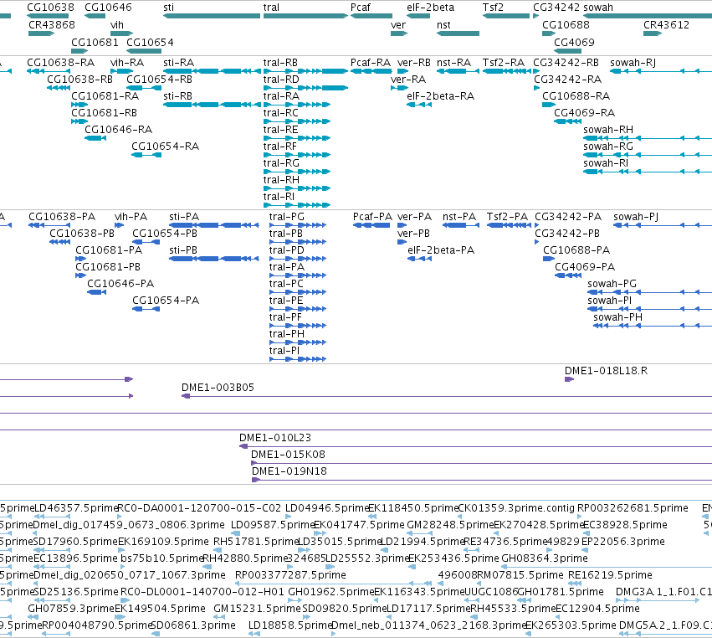This screenshot has width=712, height=638.
Task: Select protein eIF-2beta-PA
Action: [419, 259]
